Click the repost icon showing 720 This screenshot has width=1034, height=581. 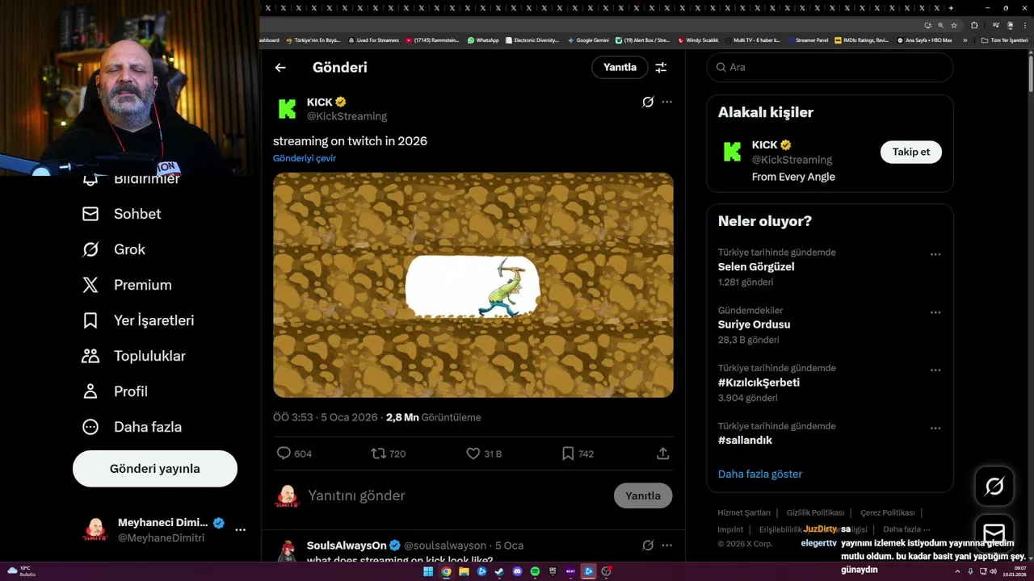click(x=378, y=454)
